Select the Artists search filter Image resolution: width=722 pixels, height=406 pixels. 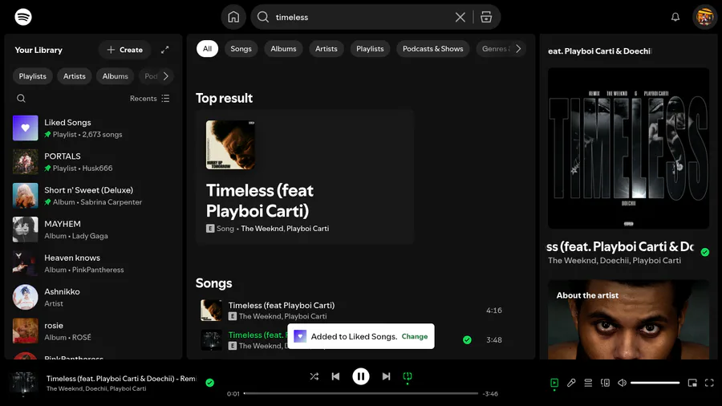point(326,48)
